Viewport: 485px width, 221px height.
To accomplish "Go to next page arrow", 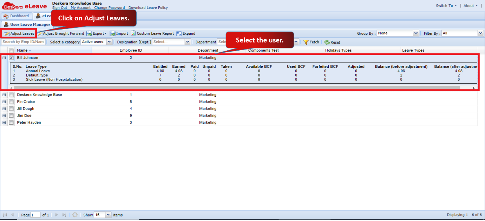I will [x=56, y=215].
